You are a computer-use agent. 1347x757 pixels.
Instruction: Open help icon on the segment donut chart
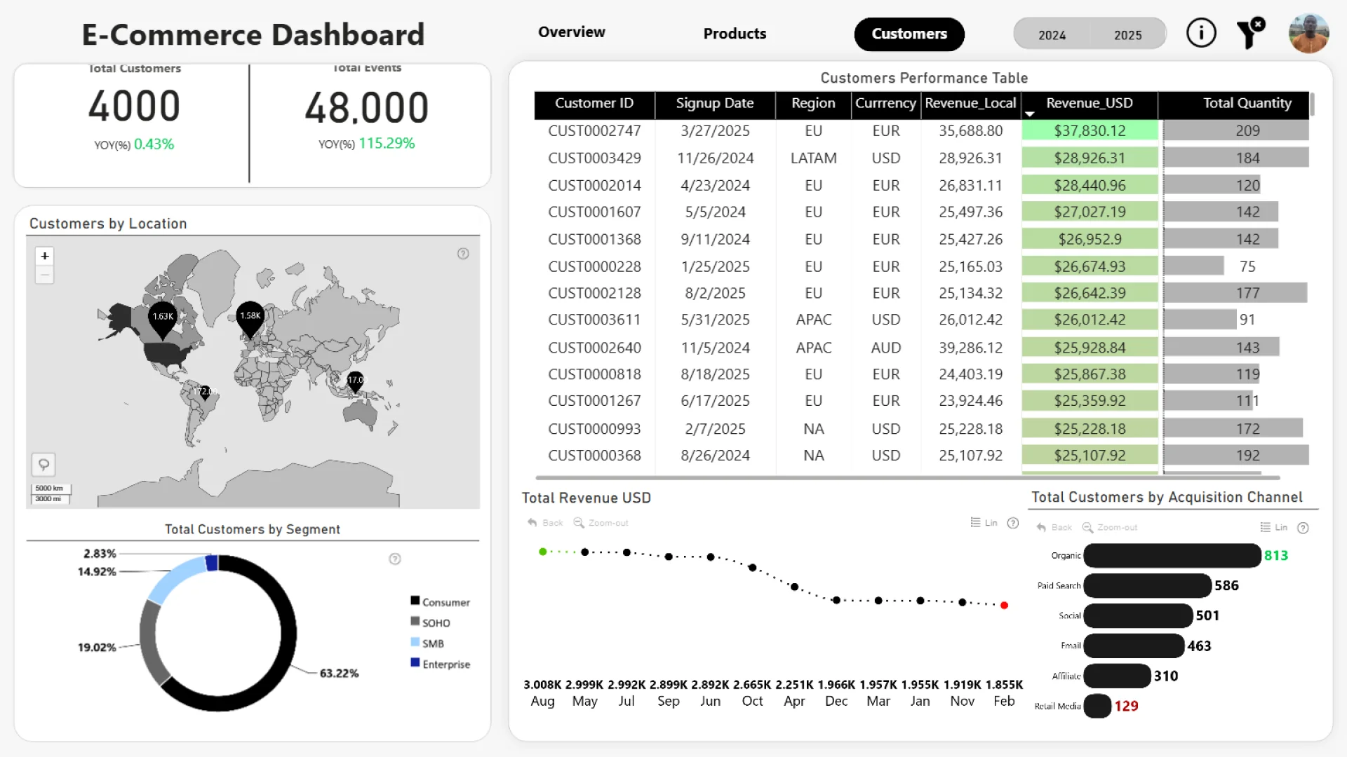(x=395, y=559)
